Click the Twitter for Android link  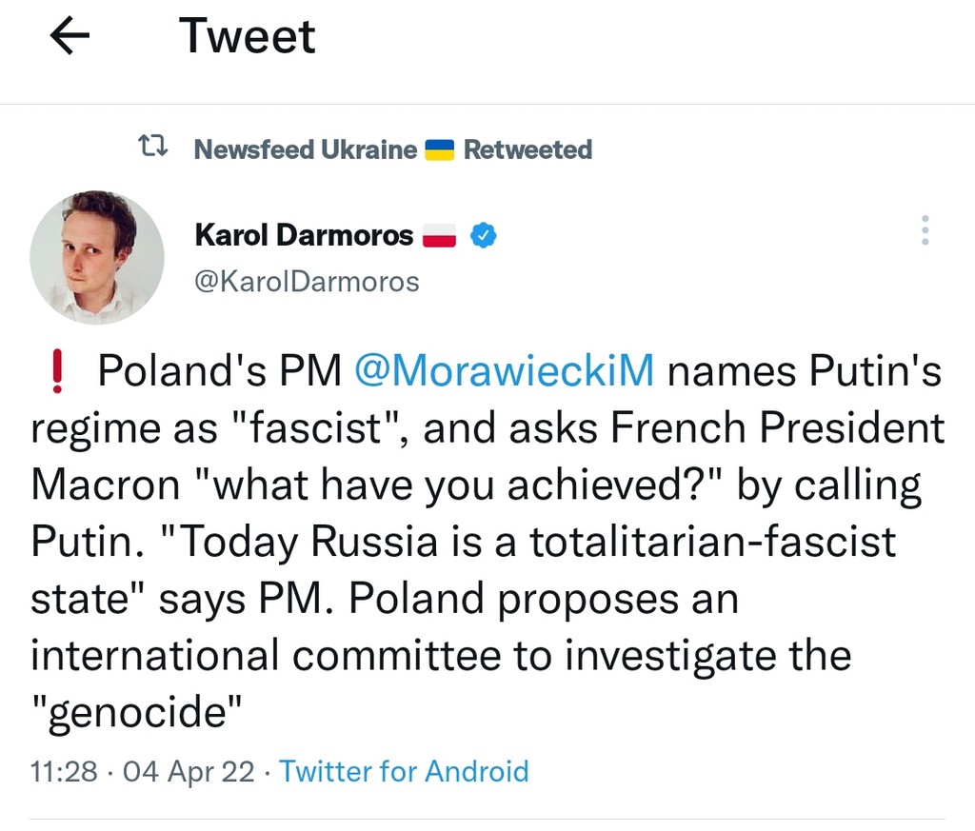404,770
